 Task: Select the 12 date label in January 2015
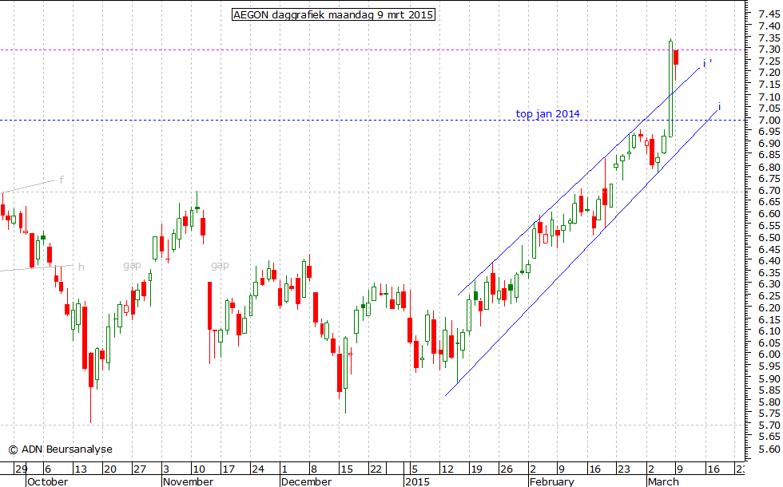[447, 469]
